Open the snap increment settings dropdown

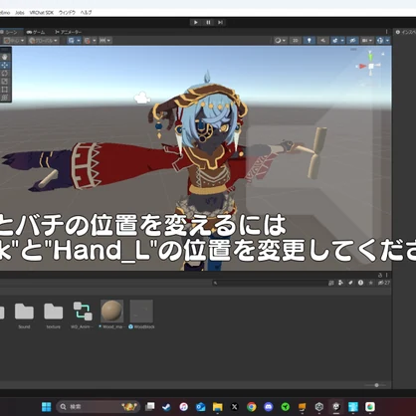point(105,41)
